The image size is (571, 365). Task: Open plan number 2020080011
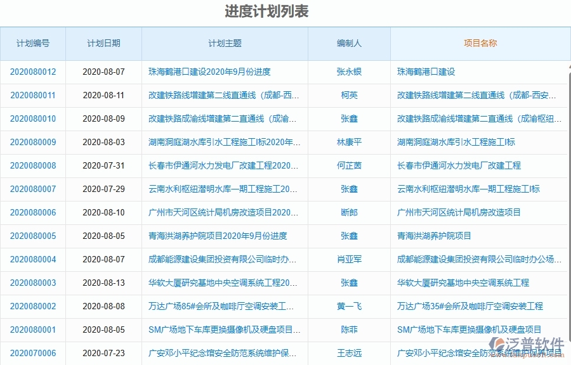(33, 95)
